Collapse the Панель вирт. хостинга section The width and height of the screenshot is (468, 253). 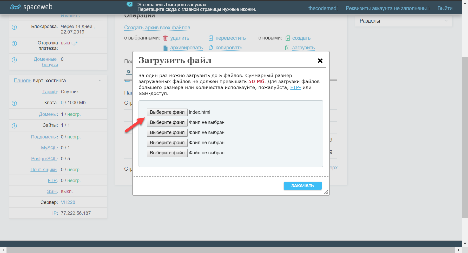tap(100, 81)
